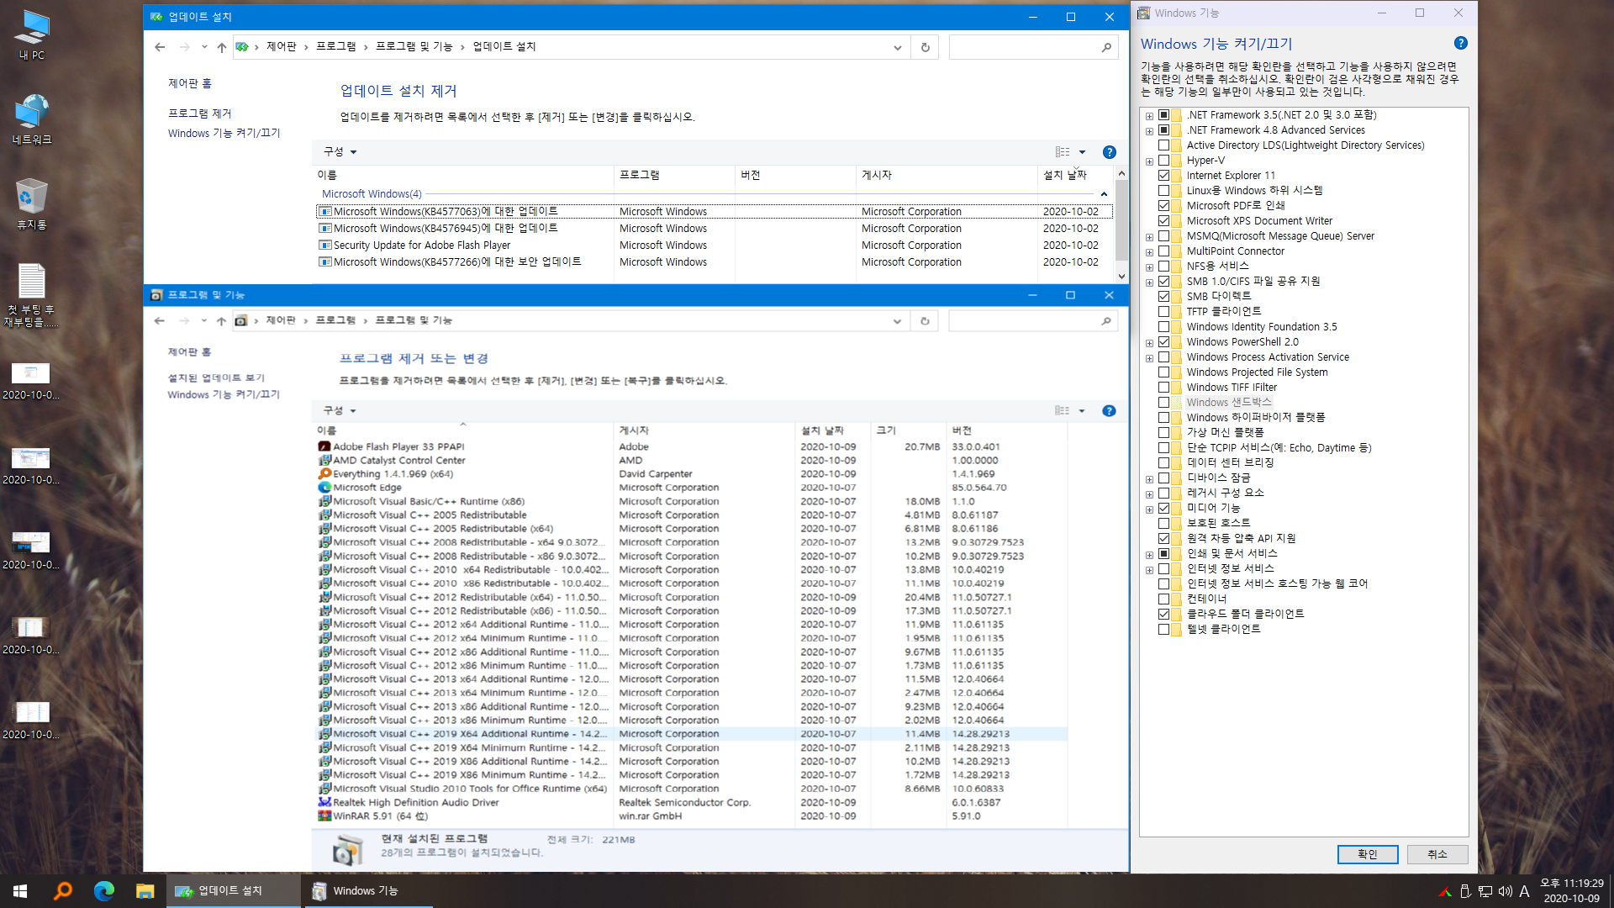Click the search icon on the taskbar
The width and height of the screenshot is (1614, 908).
pos(63,890)
